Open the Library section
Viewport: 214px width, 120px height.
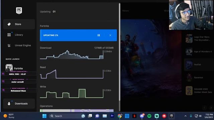pyautogui.click(x=19, y=35)
